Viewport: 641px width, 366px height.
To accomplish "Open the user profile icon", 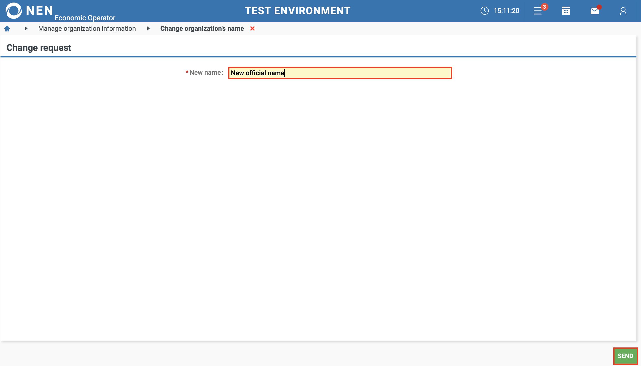I will [623, 11].
